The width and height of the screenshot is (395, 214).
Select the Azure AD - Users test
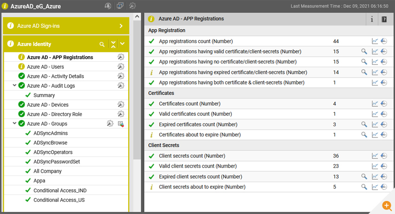[46, 67]
